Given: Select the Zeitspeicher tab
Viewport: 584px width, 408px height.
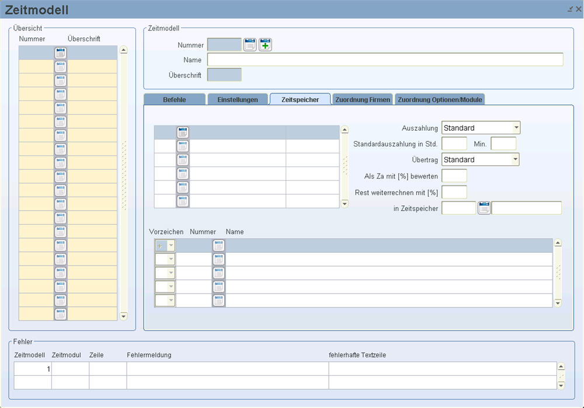Looking at the screenshot, I should click(300, 99).
